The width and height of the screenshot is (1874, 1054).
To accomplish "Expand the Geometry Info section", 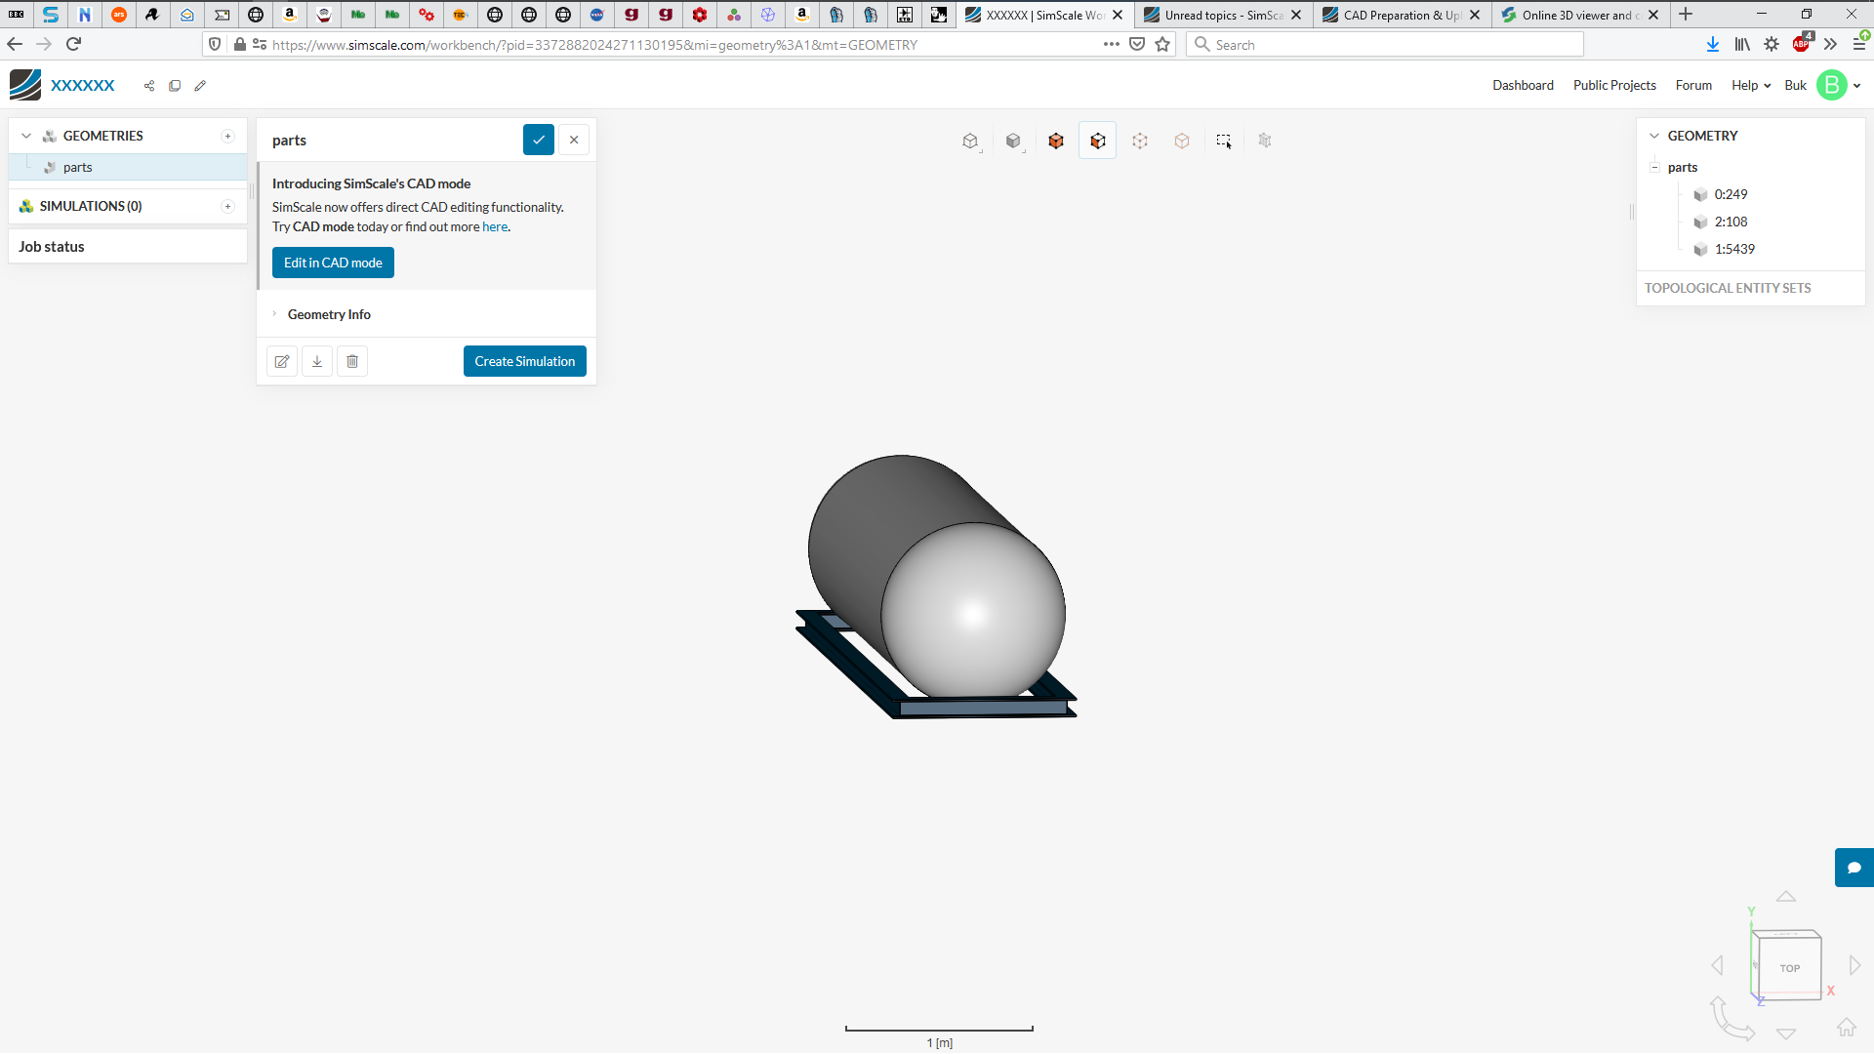I will point(329,314).
